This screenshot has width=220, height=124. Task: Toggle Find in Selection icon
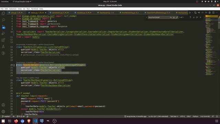pyautogui.click(x=197, y=17)
